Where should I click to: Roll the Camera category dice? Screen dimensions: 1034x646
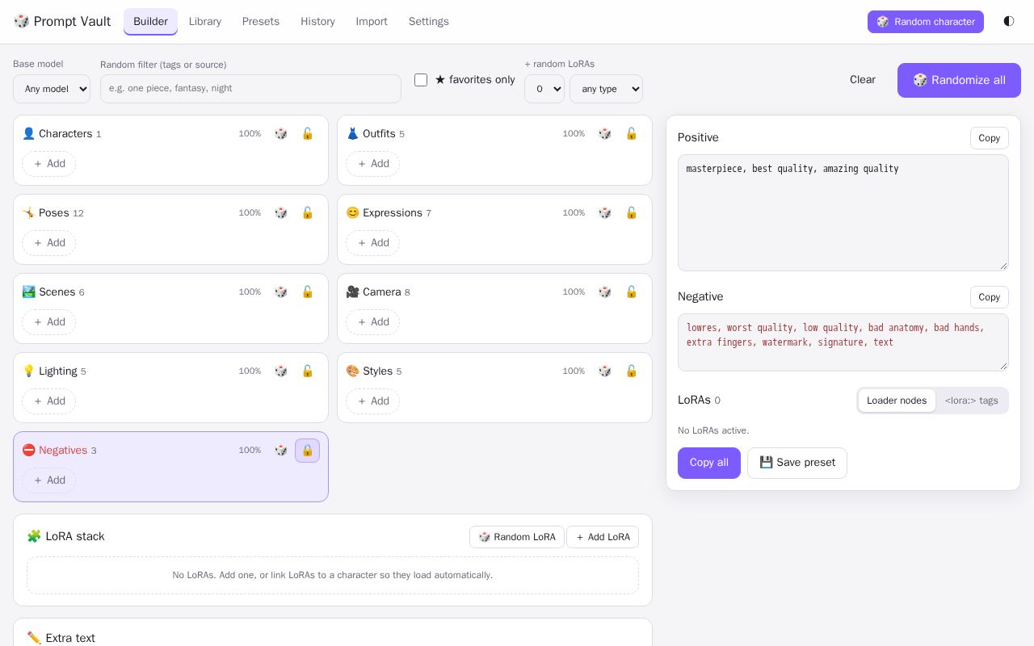tap(605, 292)
